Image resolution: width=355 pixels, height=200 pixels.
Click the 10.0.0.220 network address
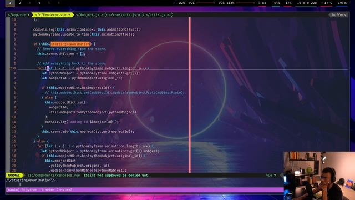click(307, 3)
